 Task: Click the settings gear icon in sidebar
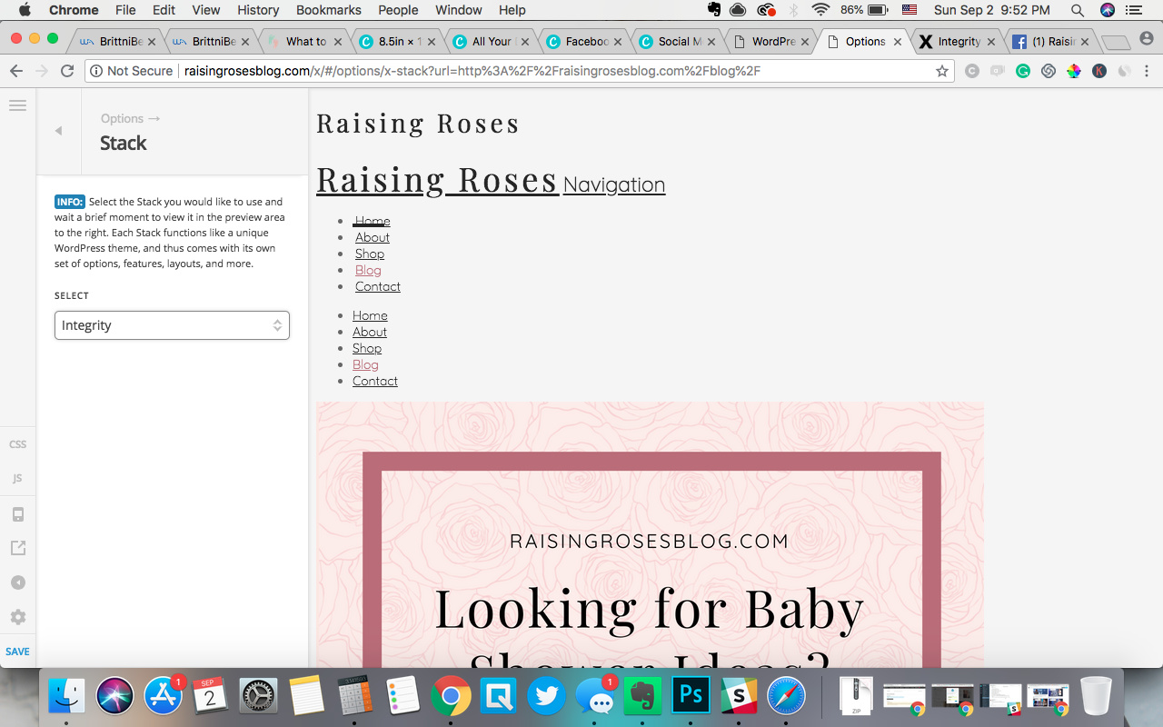click(17, 617)
